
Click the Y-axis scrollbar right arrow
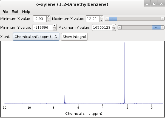pyautogui.click(x=163, y=28)
